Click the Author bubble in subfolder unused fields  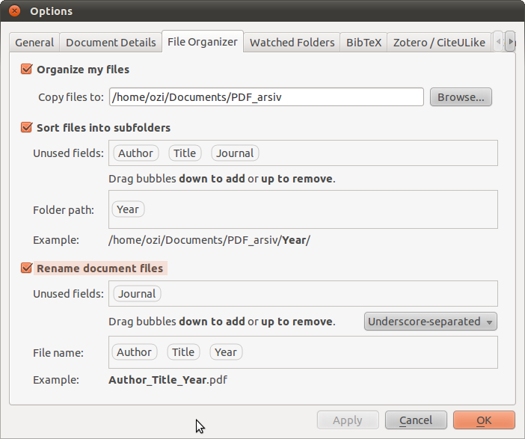pyautogui.click(x=135, y=153)
